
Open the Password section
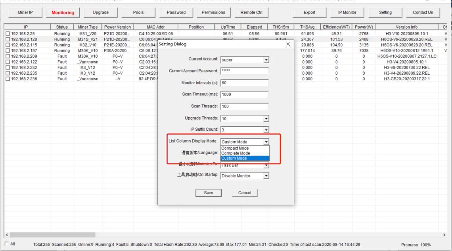click(176, 12)
